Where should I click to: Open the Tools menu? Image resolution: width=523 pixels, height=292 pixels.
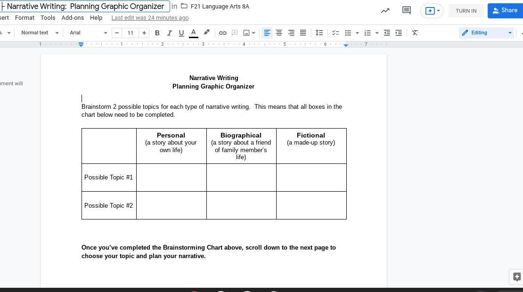click(48, 18)
